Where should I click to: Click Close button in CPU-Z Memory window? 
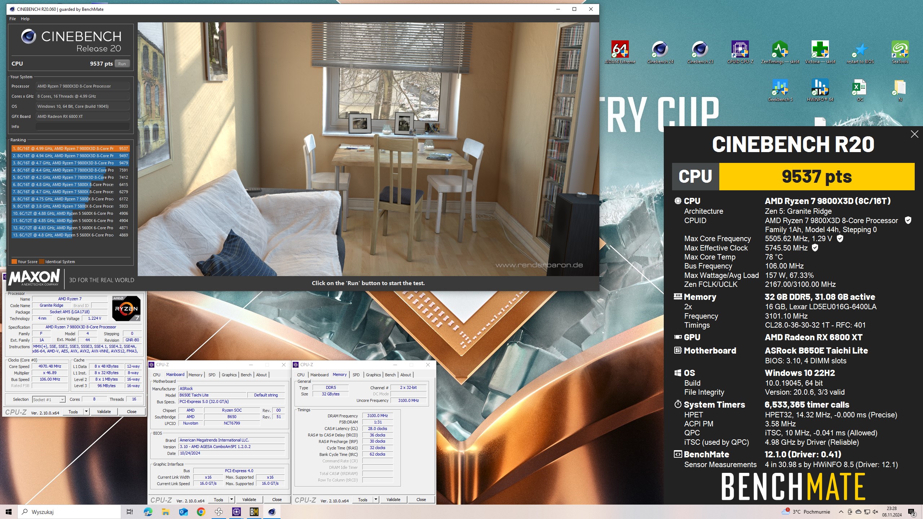[421, 500]
